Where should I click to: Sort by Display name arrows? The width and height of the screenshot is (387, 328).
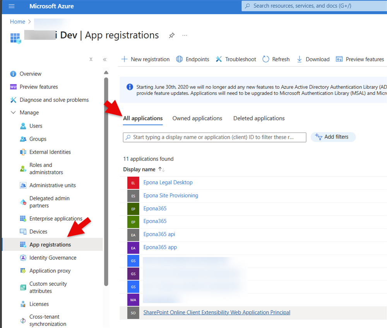tap(161, 170)
